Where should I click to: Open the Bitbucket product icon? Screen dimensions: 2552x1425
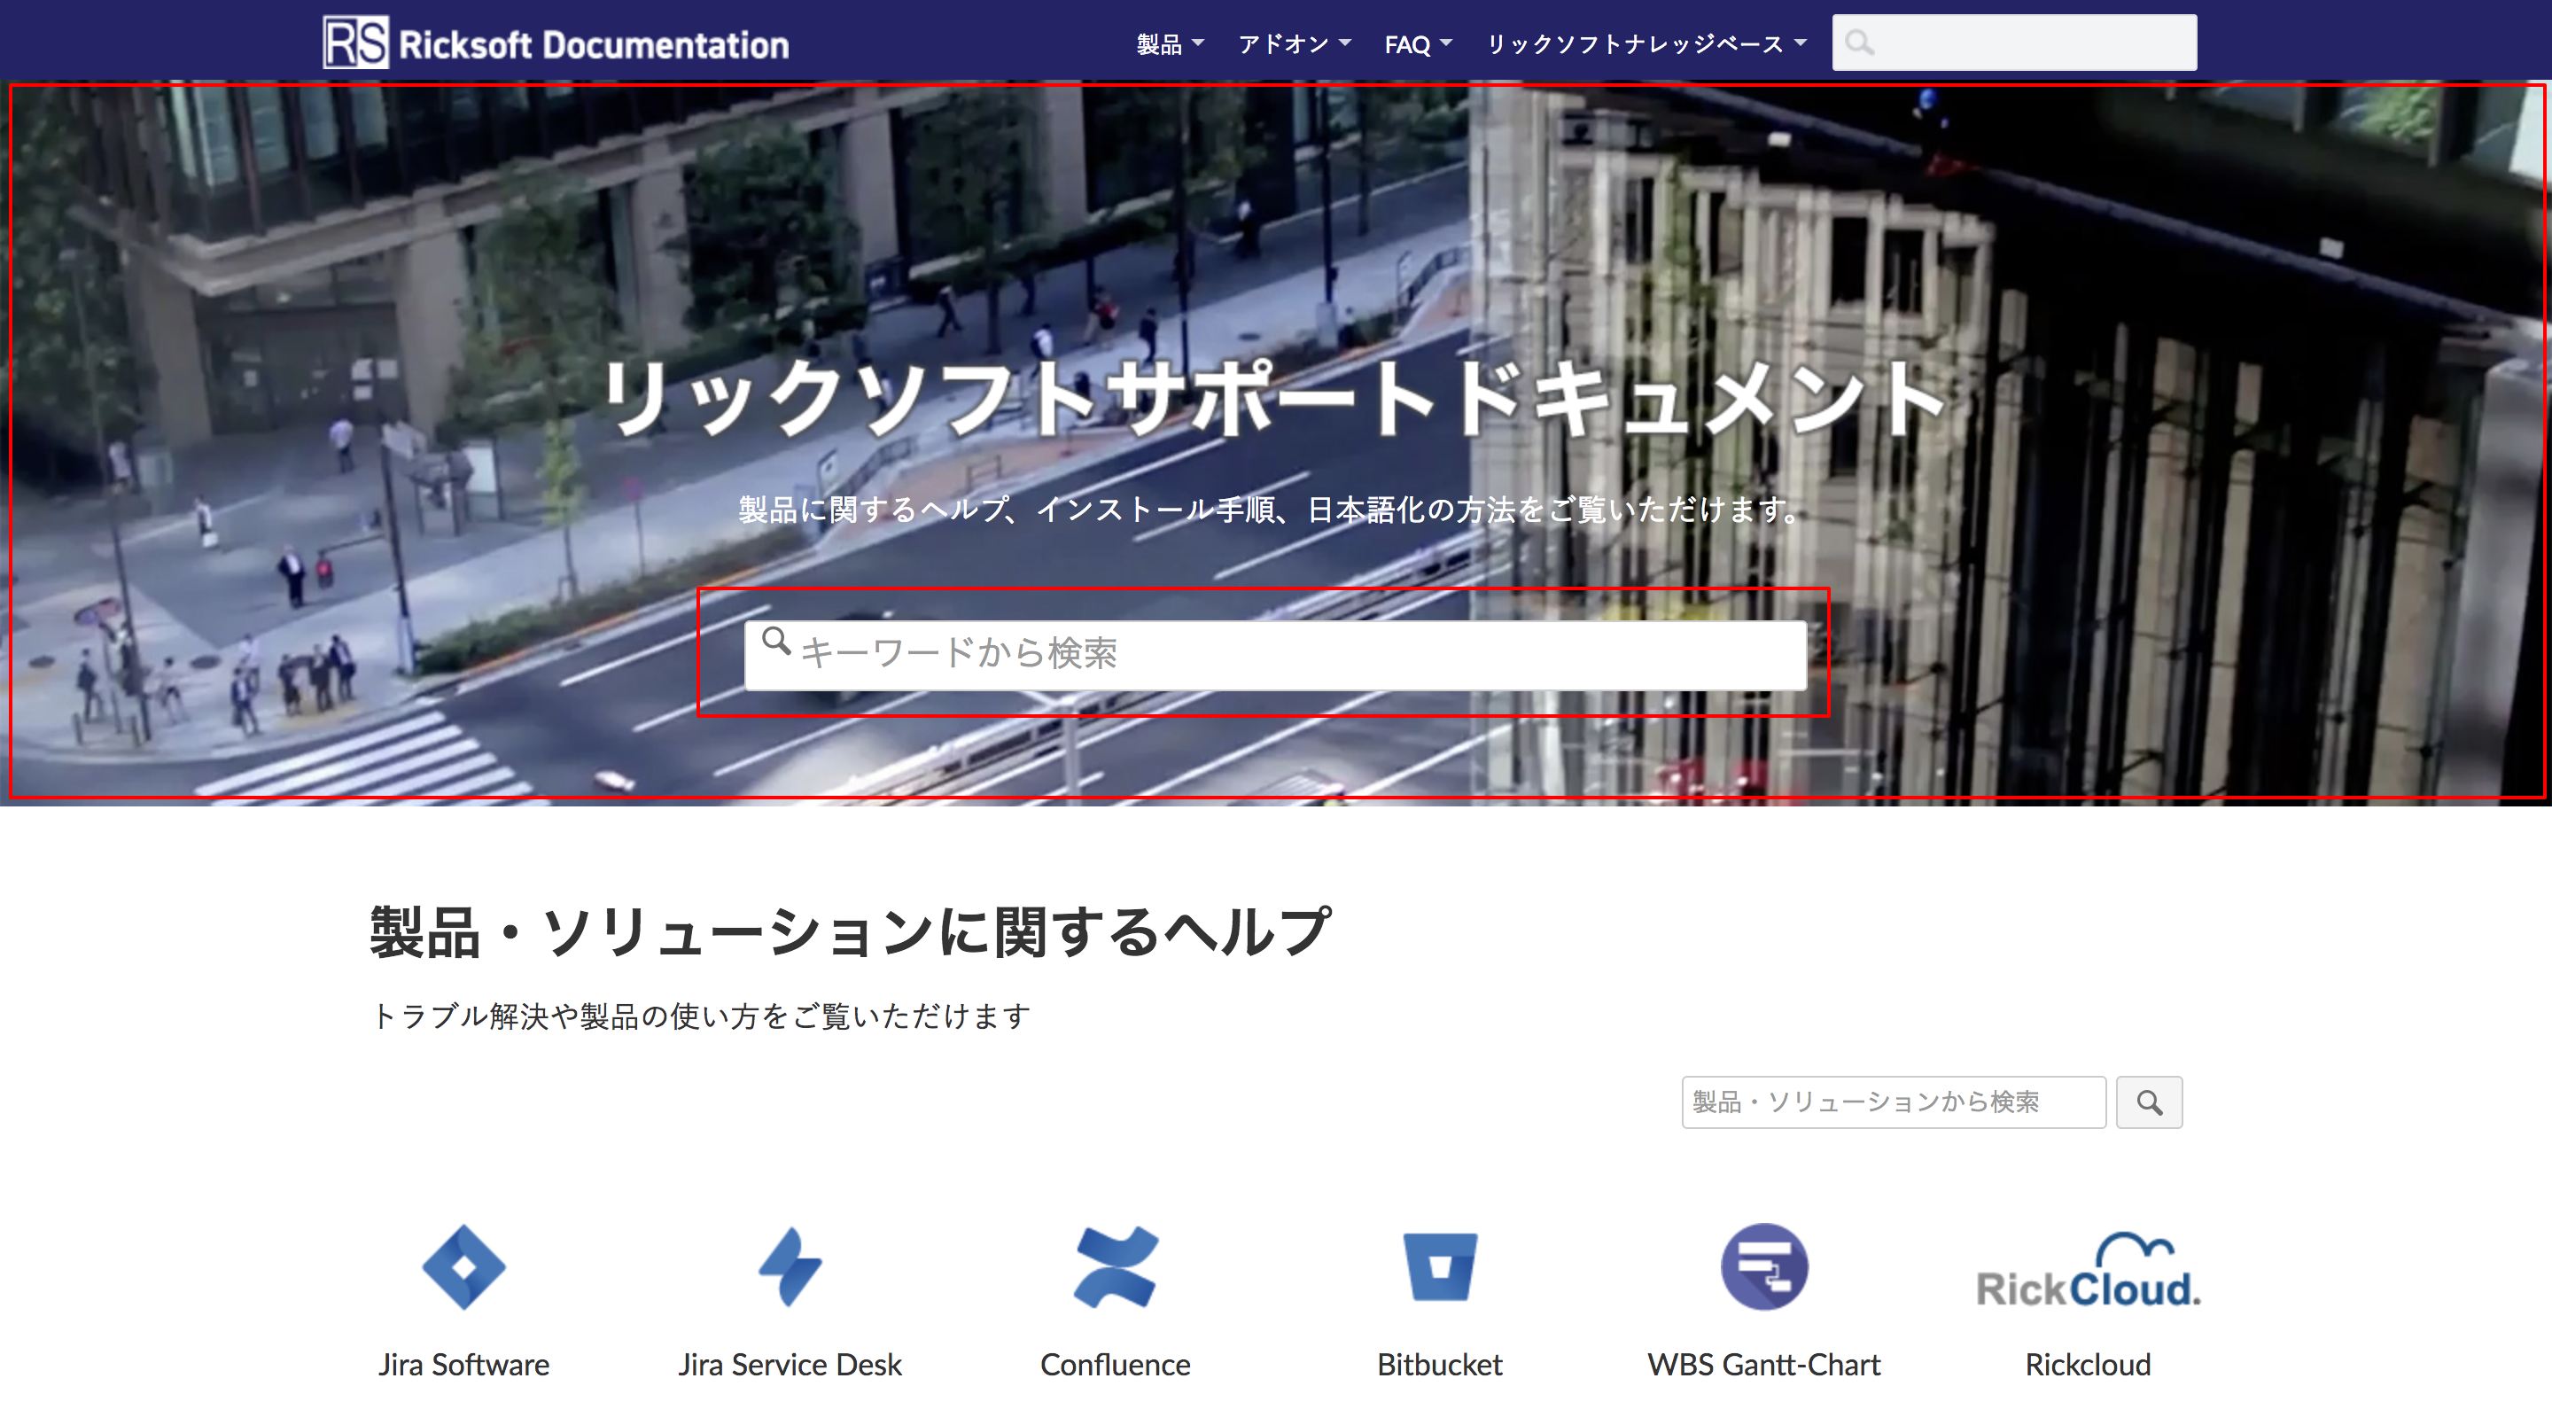(1441, 1267)
